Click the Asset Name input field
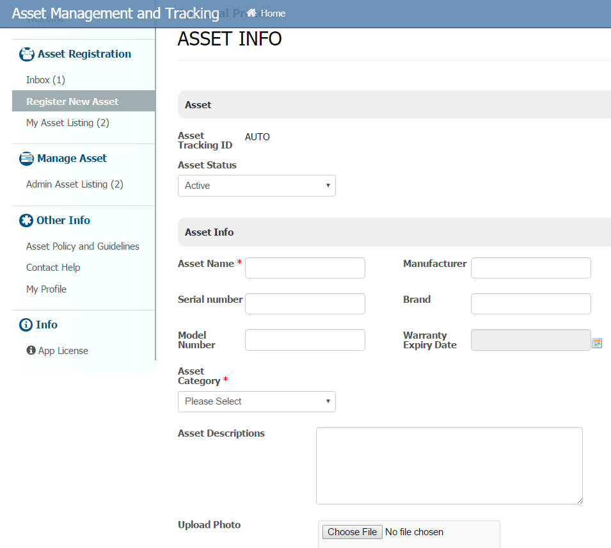 coord(305,268)
